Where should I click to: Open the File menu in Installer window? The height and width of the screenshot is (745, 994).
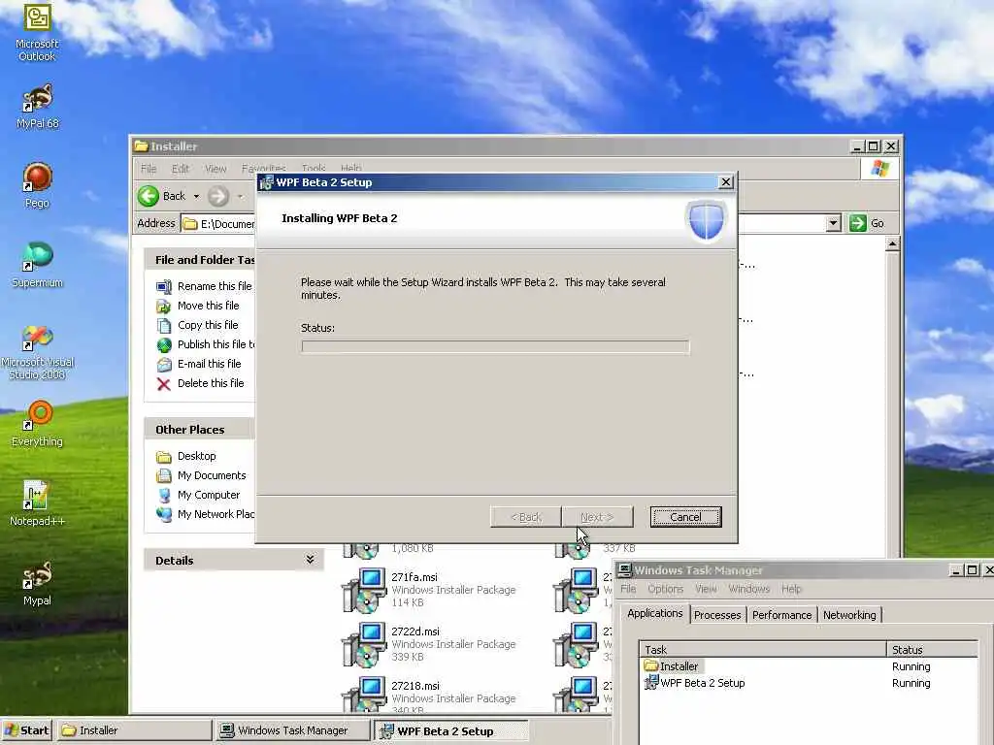(149, 169)
